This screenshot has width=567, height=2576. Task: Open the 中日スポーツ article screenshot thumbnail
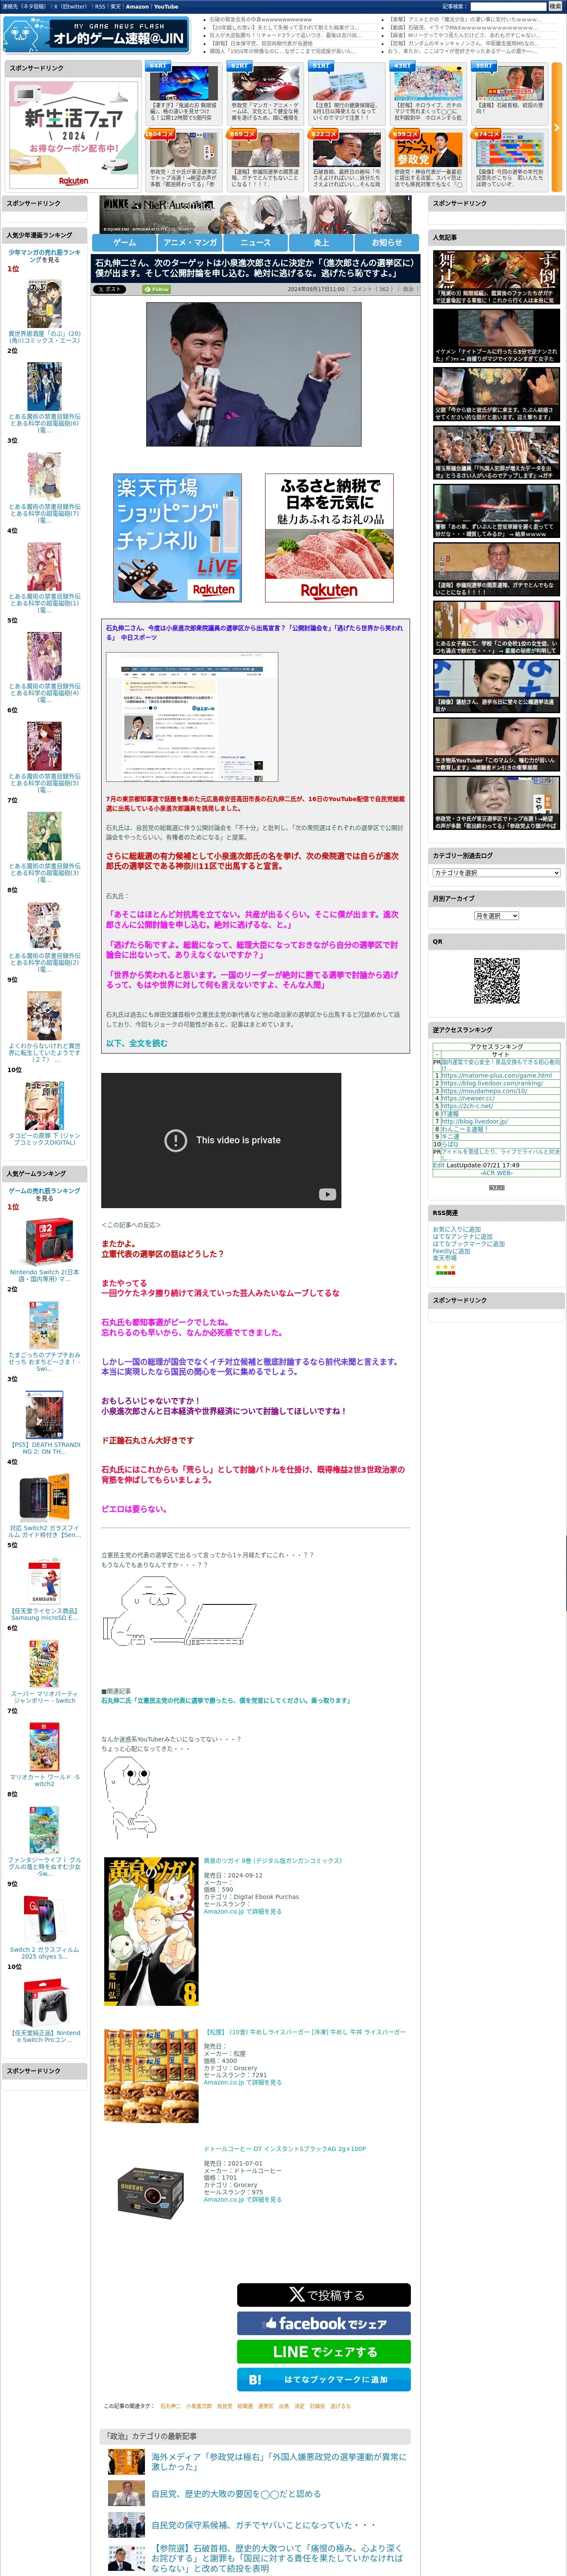[192, 718]
